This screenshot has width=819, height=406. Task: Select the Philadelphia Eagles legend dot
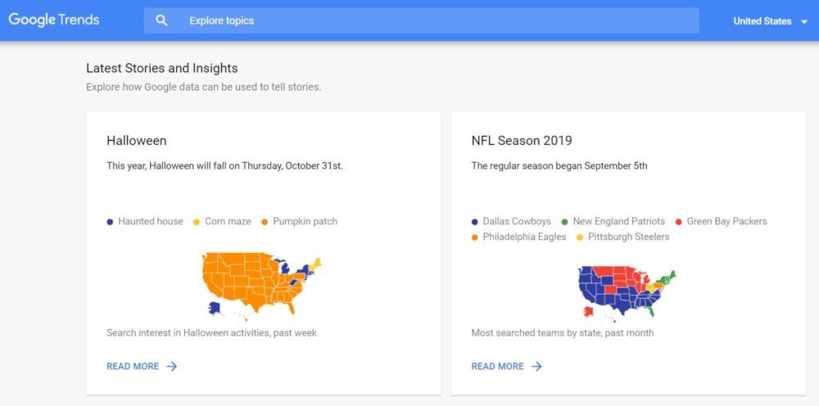475,237
